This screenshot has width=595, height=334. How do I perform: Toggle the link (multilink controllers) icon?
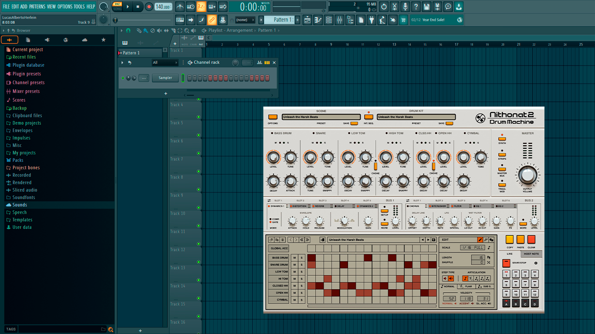point(212,20)
